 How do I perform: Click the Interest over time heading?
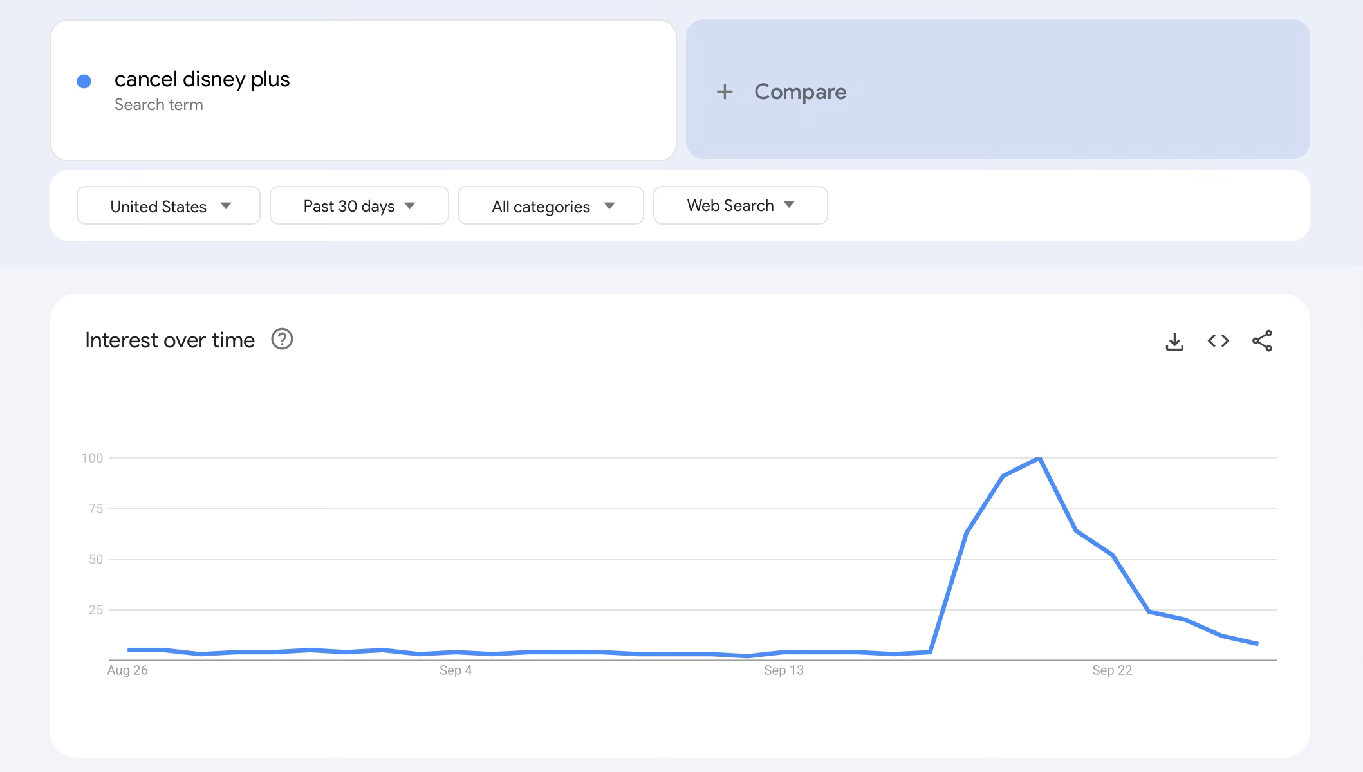(x=170, y=340)
